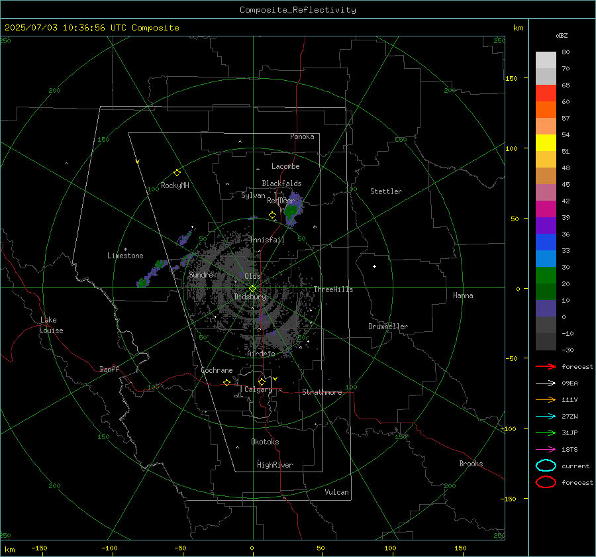Click the ThreeHills label
Image resolution: width=596 pixels, height=557 pixels.
[x=333, y=289]
